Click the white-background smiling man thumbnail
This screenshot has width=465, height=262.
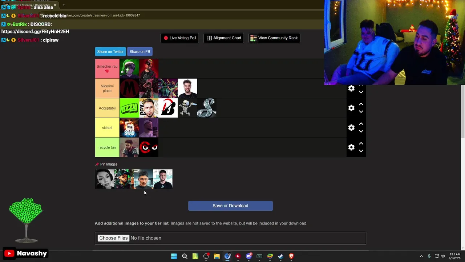(187, 88)
